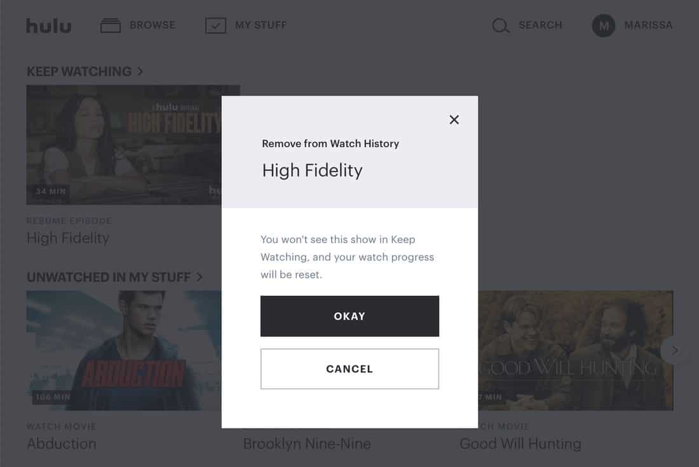Click the Hulu logo
Image resolution: width=699 pixels, height=467 pixels.
click(x=48, y=26)
